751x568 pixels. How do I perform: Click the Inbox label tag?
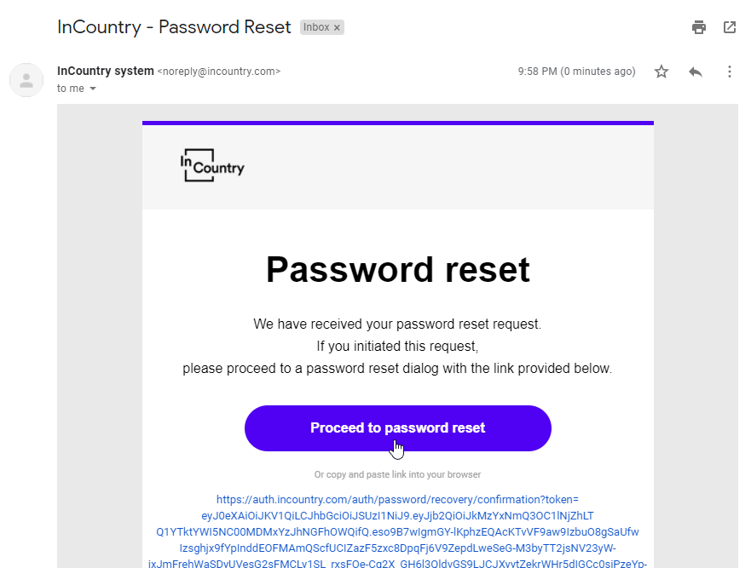316,27
